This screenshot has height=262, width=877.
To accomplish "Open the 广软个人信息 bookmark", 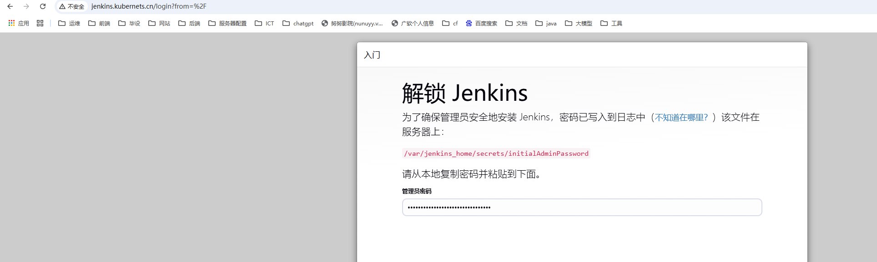I will click(x=413, y=23).
